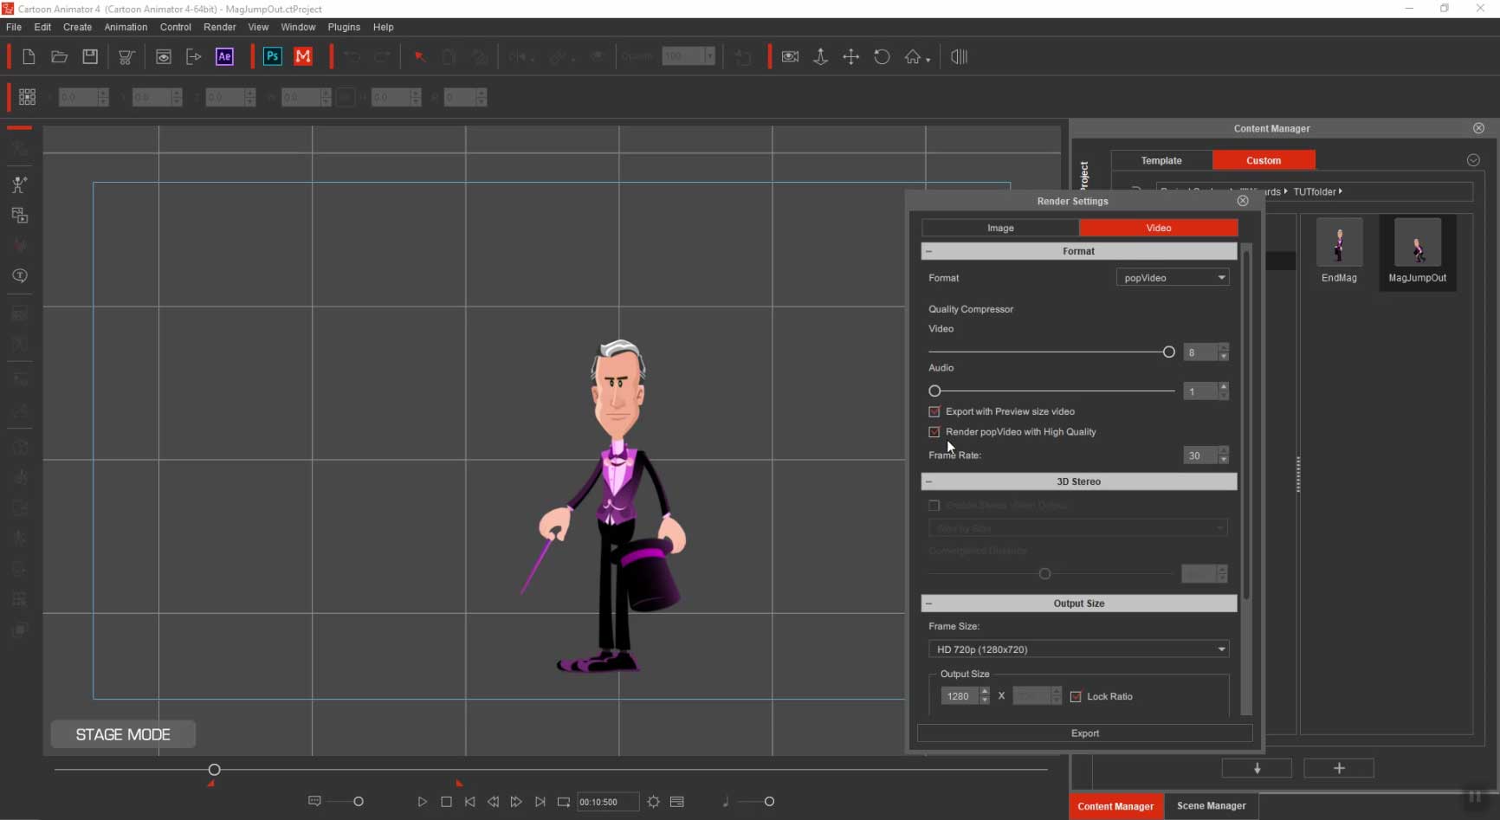This screenshot has height=820, width=1500.
Task: Open the camera view icon in toolbar
Action: coord(790,57)
